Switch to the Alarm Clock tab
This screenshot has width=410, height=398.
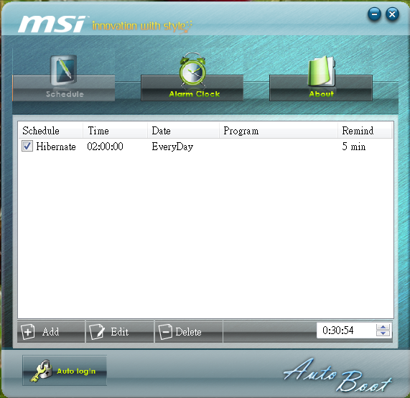click(192, 88)
